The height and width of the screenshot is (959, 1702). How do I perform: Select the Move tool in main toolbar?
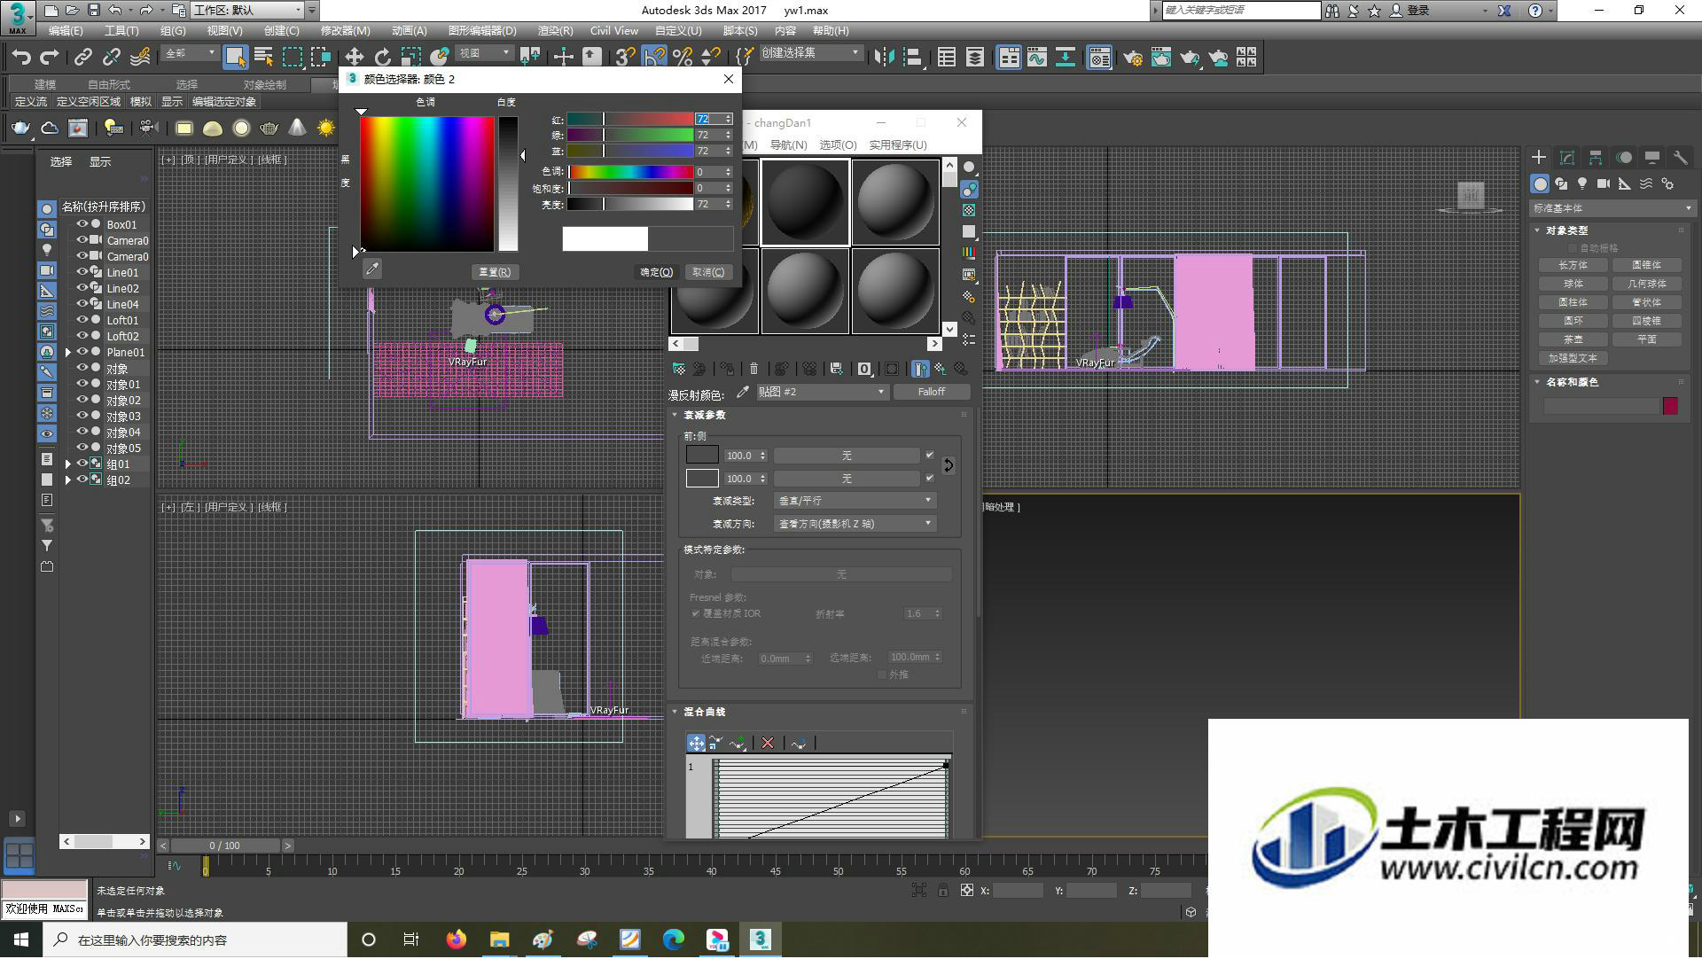[x=354, y=57]
